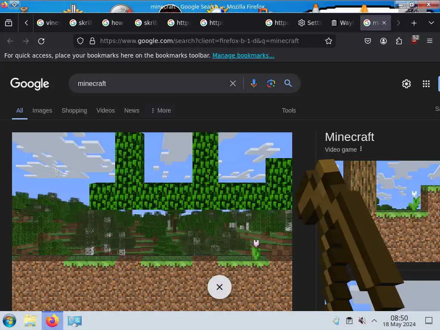Open the clock showing 08:50

[399, 321]
